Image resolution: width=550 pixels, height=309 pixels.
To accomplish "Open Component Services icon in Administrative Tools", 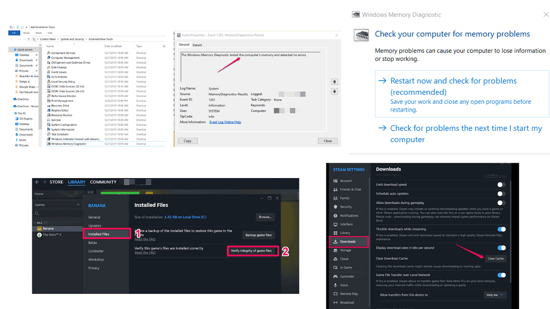I will coord(48,53).
